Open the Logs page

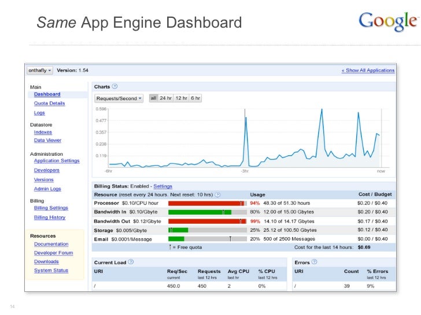click(x=39, y=113)
